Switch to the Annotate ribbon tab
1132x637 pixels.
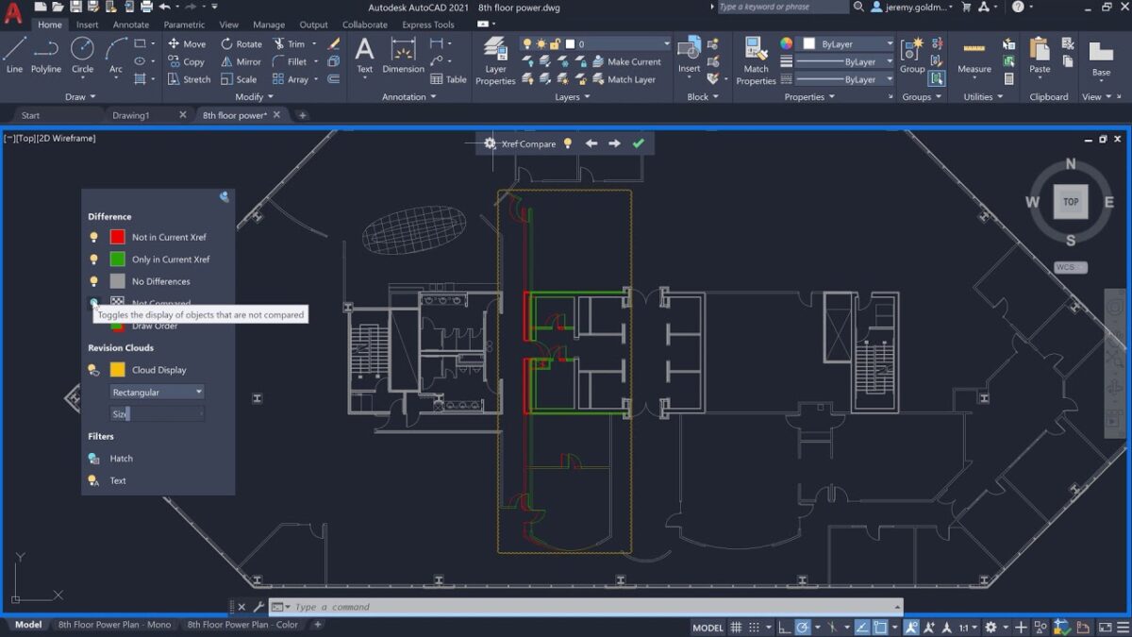click(x=130, y=25)
